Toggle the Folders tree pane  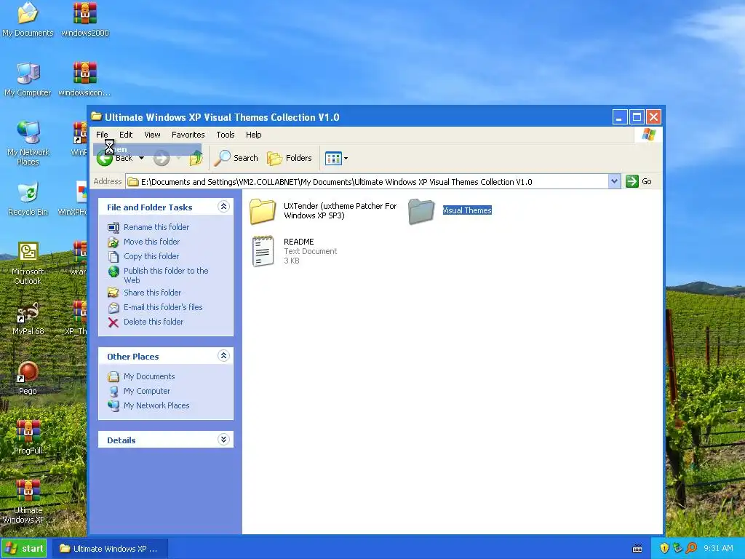tap(290, 158)
